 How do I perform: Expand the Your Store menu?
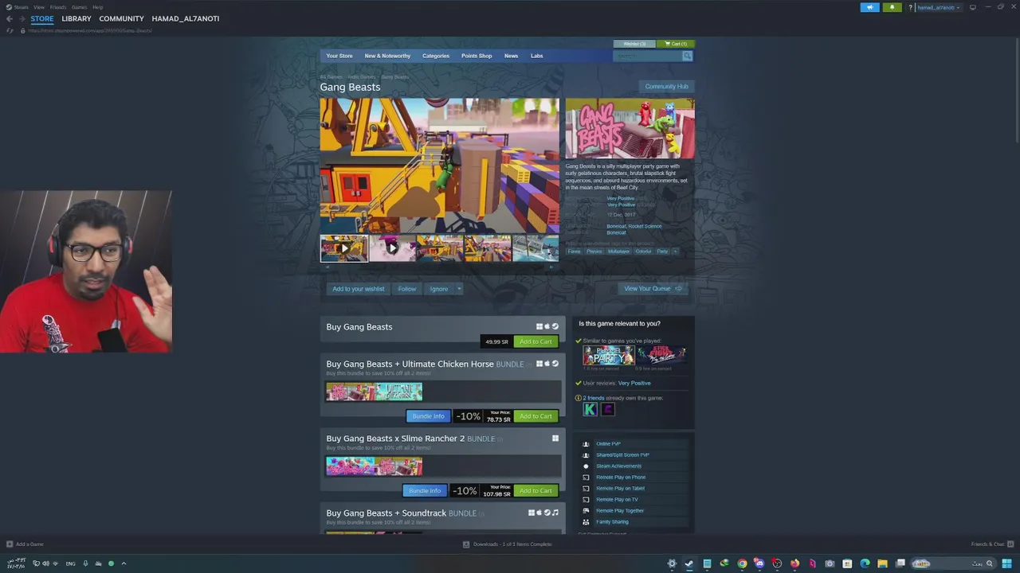point(339,56)
